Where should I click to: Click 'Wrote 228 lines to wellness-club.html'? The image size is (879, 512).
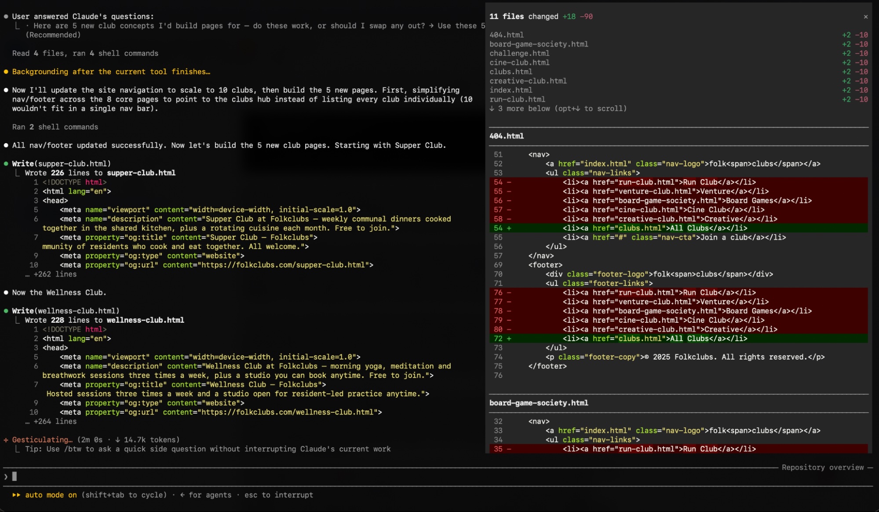[x=105, y=320]
